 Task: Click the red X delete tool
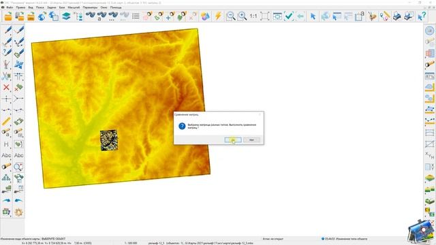pos(6,88)
